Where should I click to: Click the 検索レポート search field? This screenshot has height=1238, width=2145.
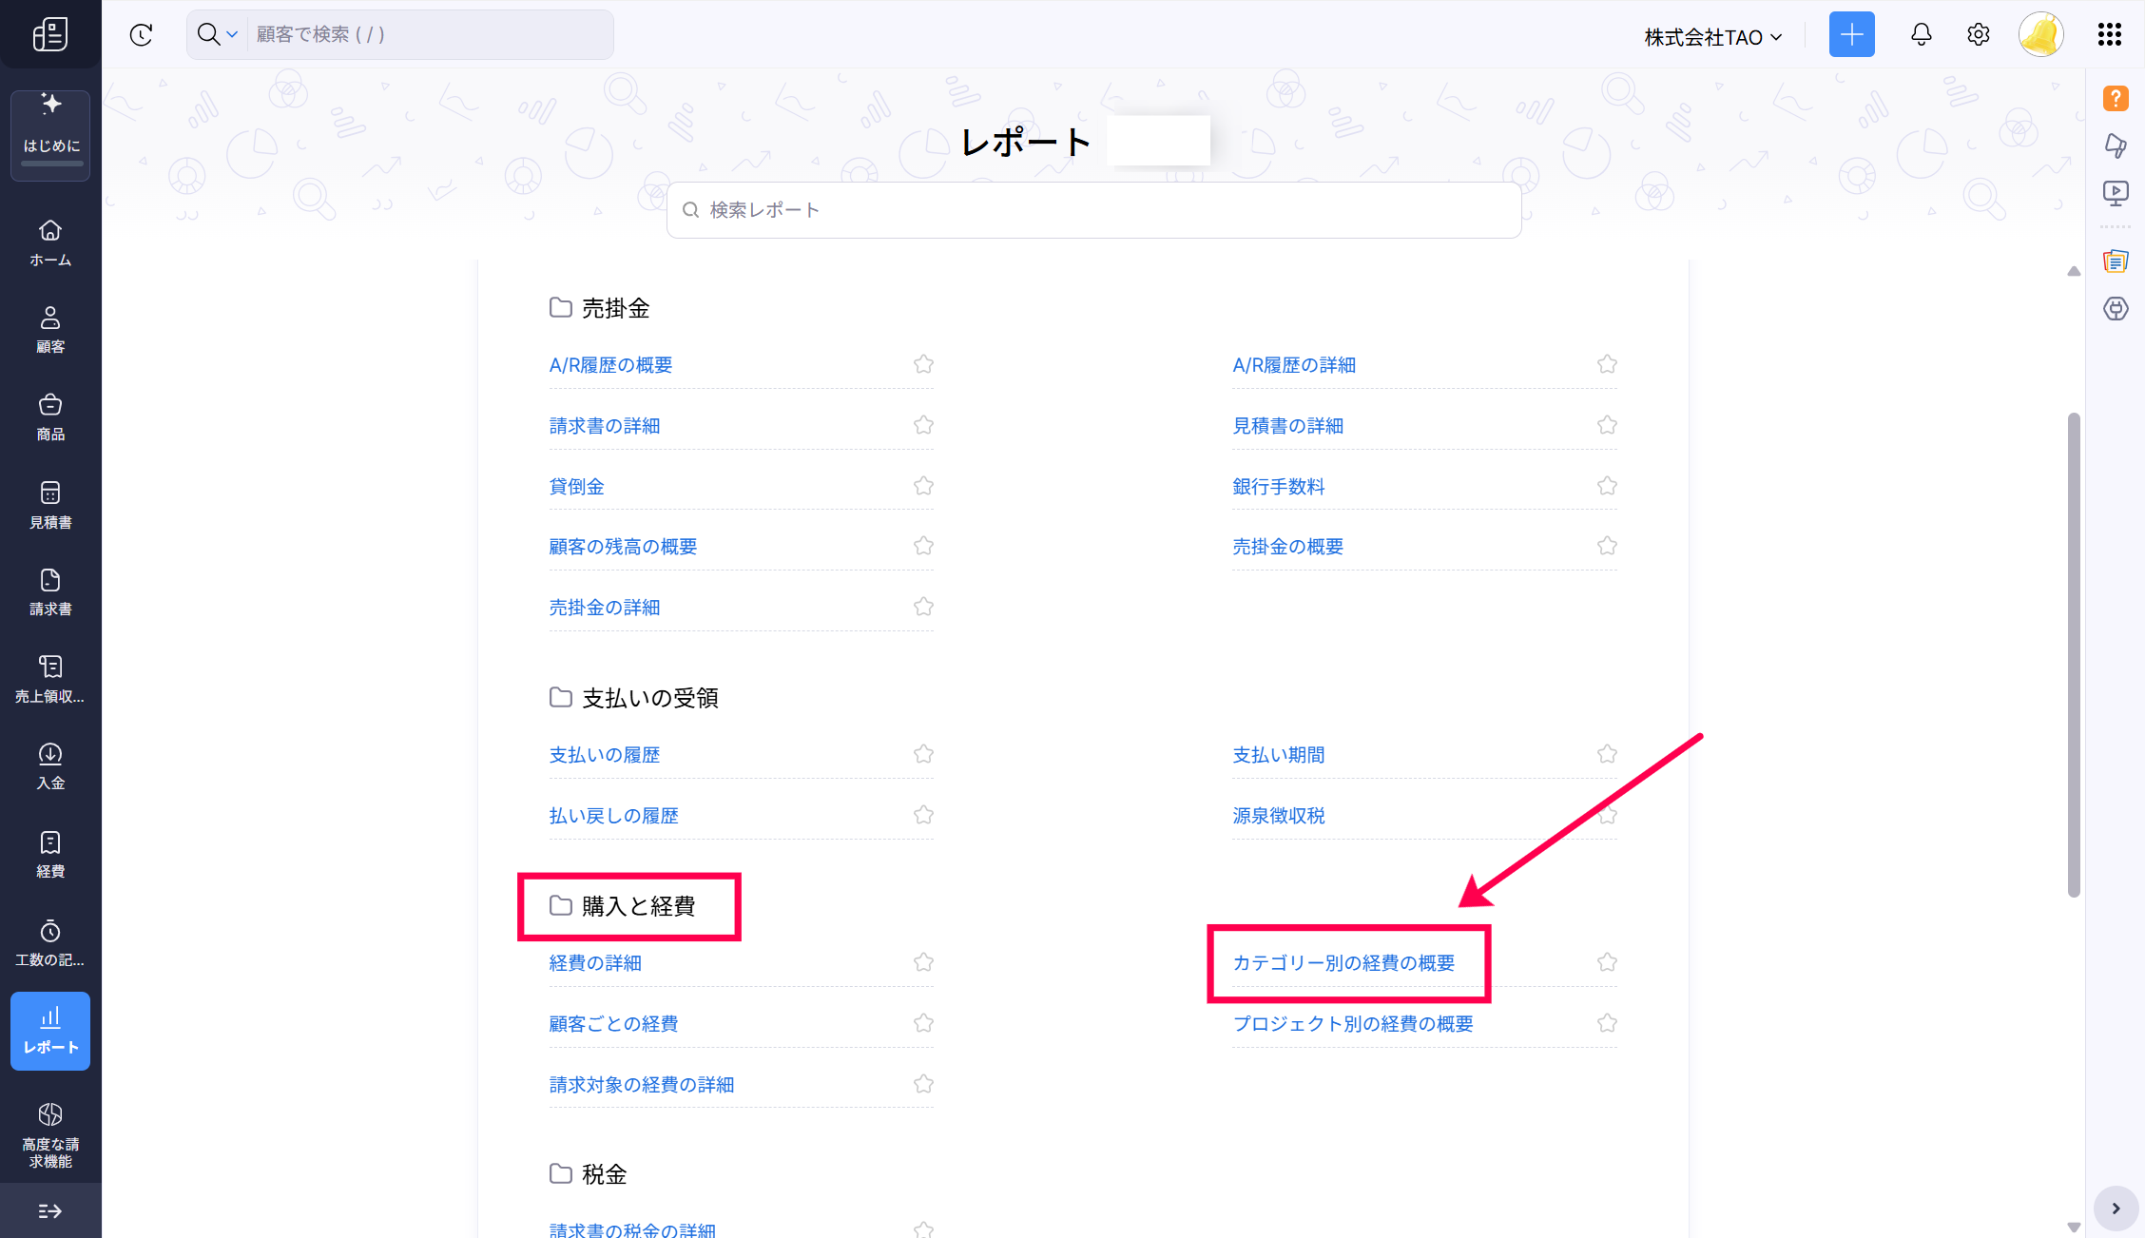(x=1093, y=210)
